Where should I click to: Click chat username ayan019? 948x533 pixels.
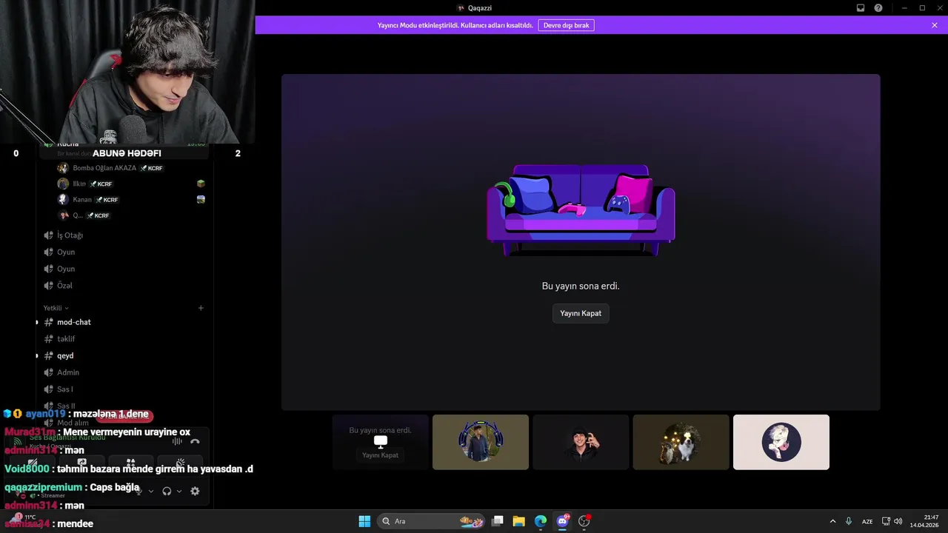click(x=45, y=414)
